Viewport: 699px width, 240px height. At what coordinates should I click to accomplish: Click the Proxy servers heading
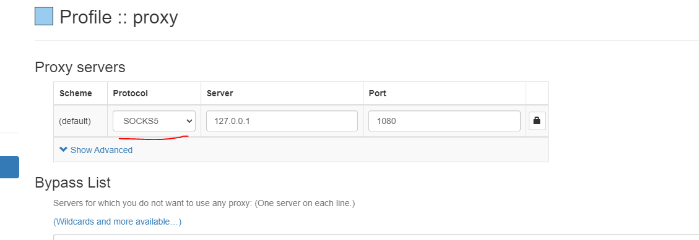click(x=80, y=67)
